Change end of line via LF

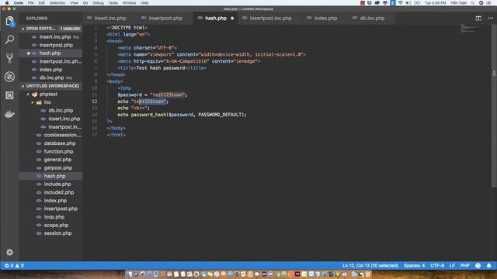[x=452, y=266]
